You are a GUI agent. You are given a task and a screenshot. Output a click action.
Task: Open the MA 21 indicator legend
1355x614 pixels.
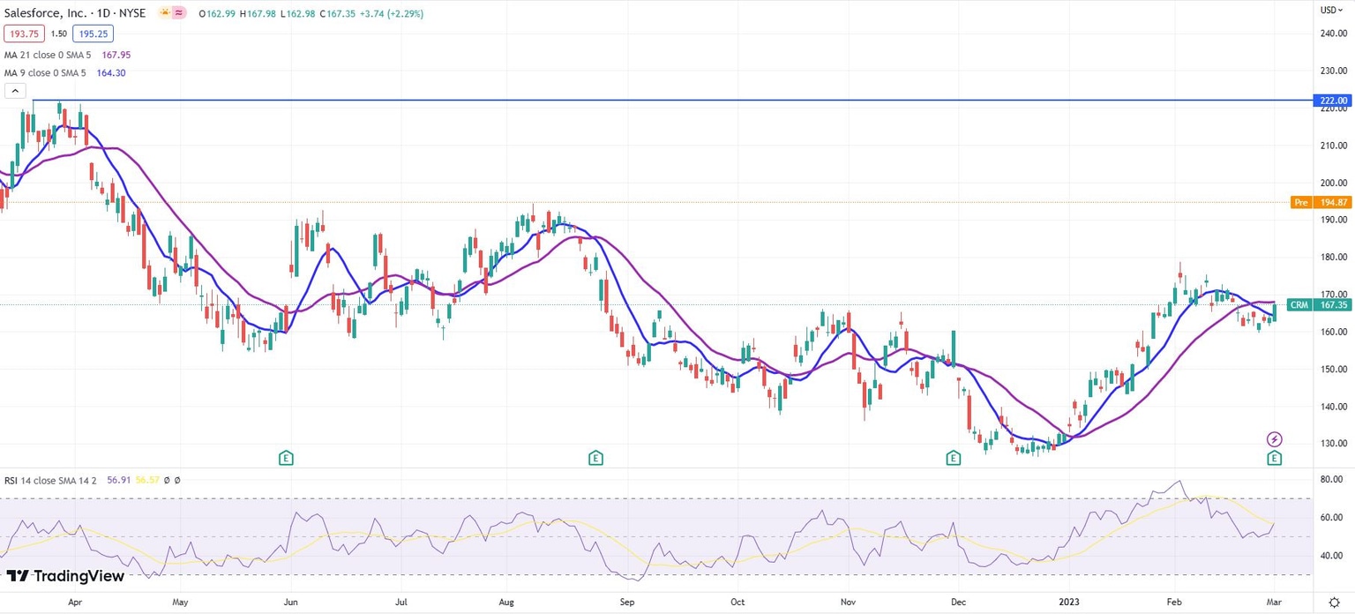pos(47,55)
